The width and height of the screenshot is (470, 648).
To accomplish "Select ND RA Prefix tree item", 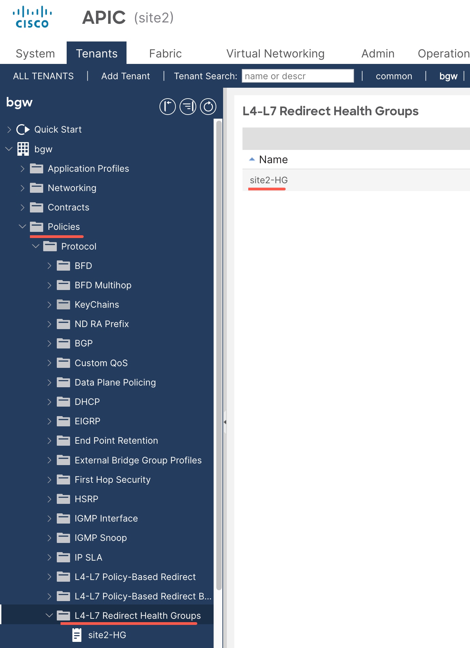I will [102, 324].
